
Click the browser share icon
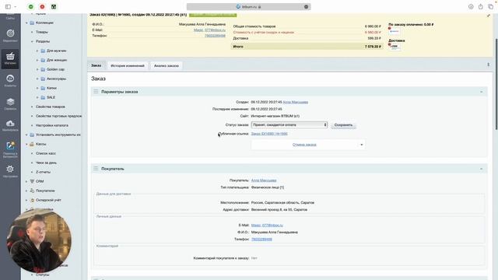point(481,7)
